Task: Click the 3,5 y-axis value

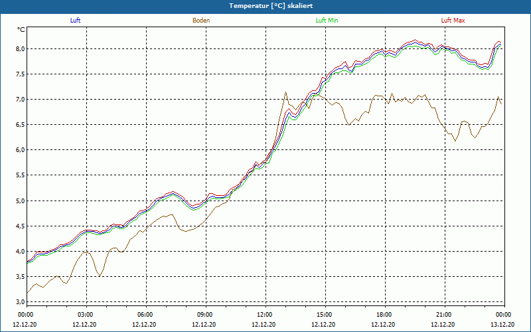Action: coord(21,276)
